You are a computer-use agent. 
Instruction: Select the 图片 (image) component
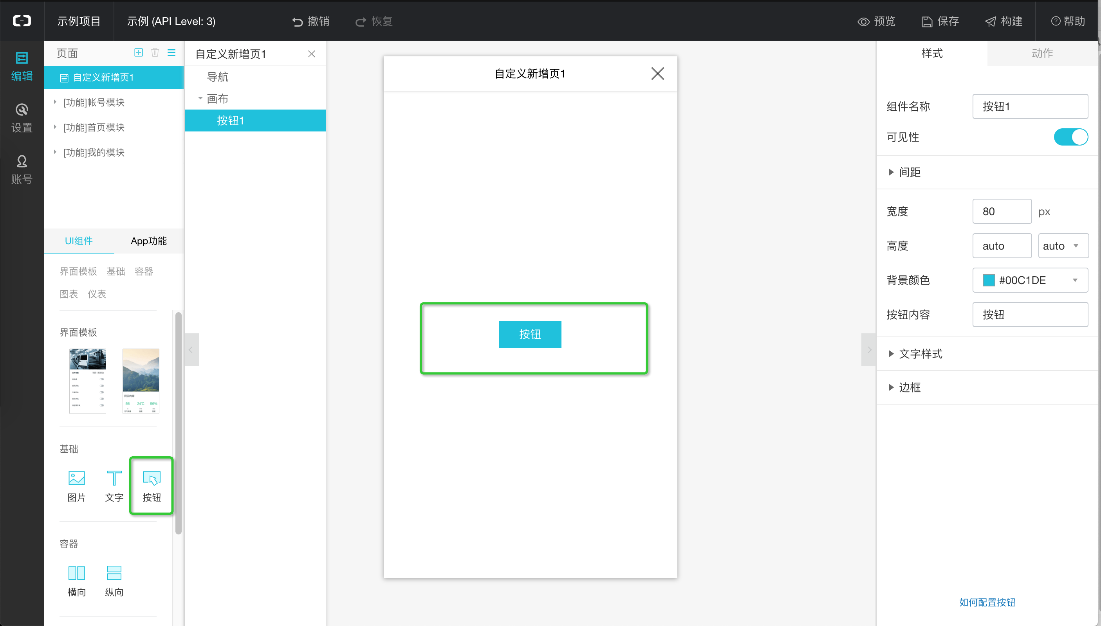77,486
